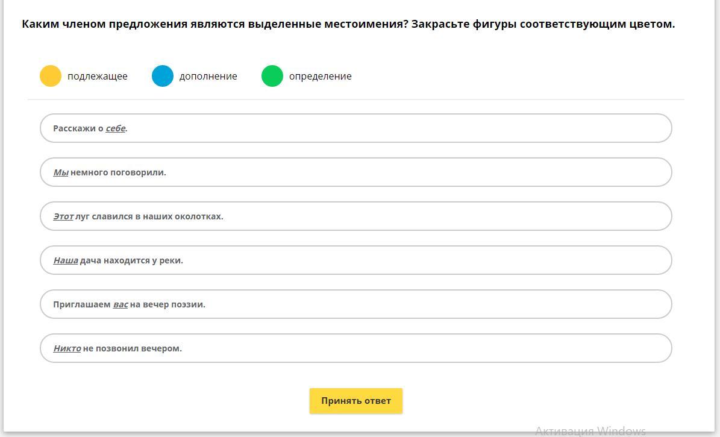Click the 'подлежащее' legend label
The height and width of the screenshot is (437, 720).
98,77
